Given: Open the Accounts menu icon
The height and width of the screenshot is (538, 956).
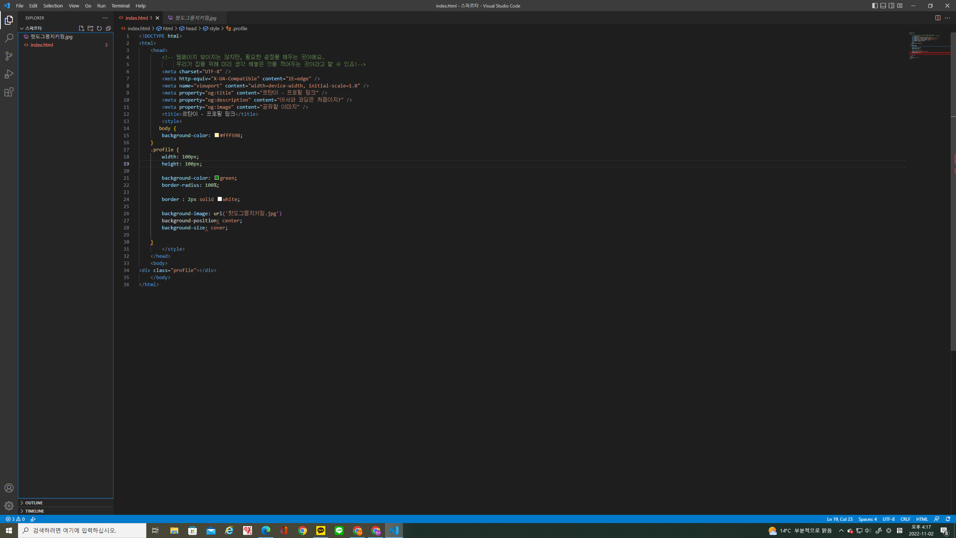Looking at the screenshot, I should click(9, 488).
